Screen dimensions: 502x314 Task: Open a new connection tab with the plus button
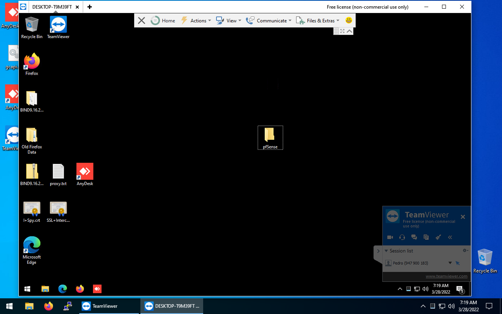pos(89,7)
